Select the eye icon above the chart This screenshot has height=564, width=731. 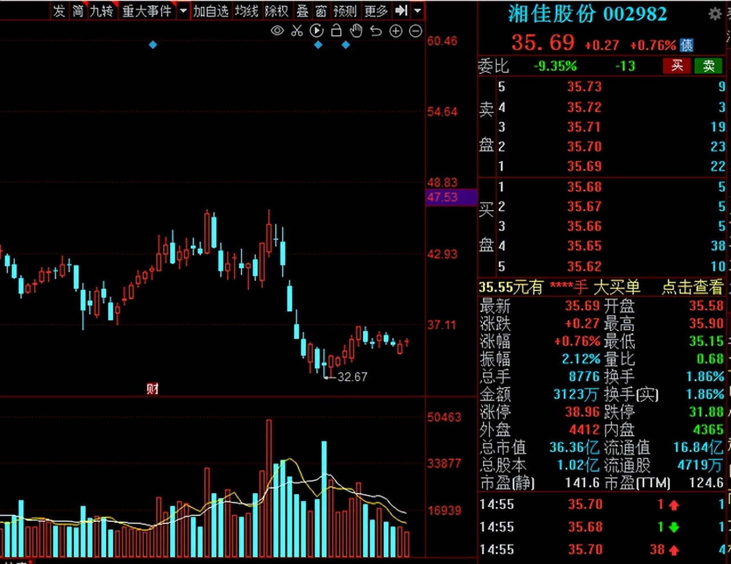point(277,31)
